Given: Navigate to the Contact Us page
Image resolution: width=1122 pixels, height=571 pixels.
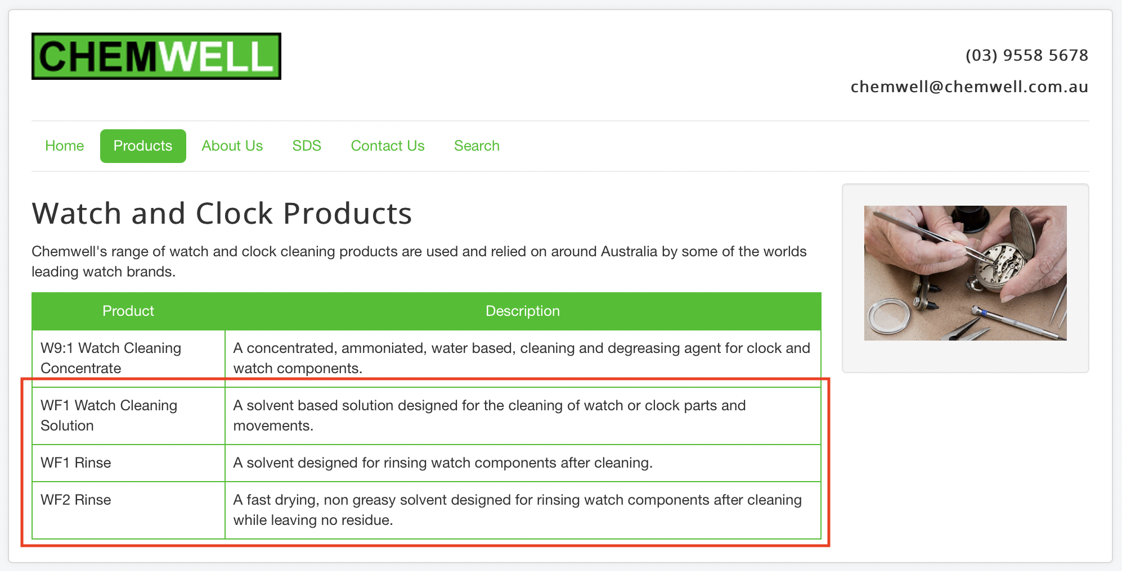Looking at the screenshot, I should pos(388,146).
